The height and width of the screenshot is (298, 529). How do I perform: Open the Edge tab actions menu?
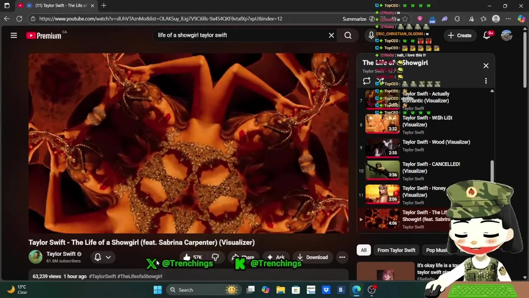pos(7,6)
